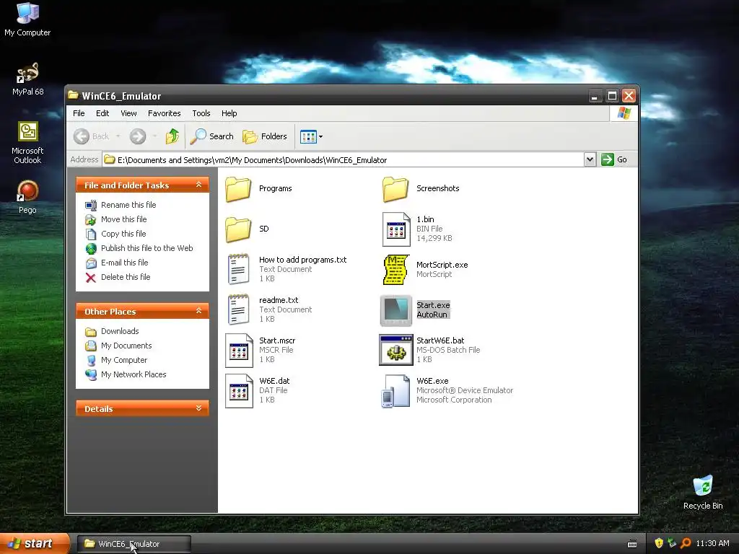Screen dimensions: 739x554
Task: Select the Start.exe file name text
Action: [x=433, y=305]
